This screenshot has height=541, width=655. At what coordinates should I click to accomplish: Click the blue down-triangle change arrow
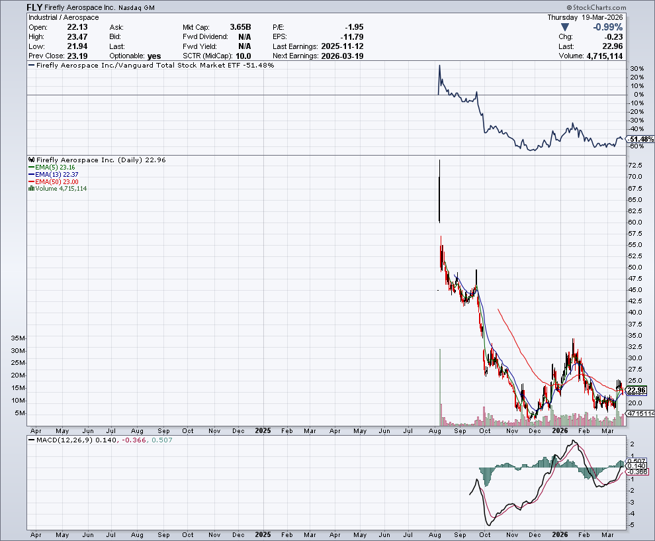click(x=564, y=27)
